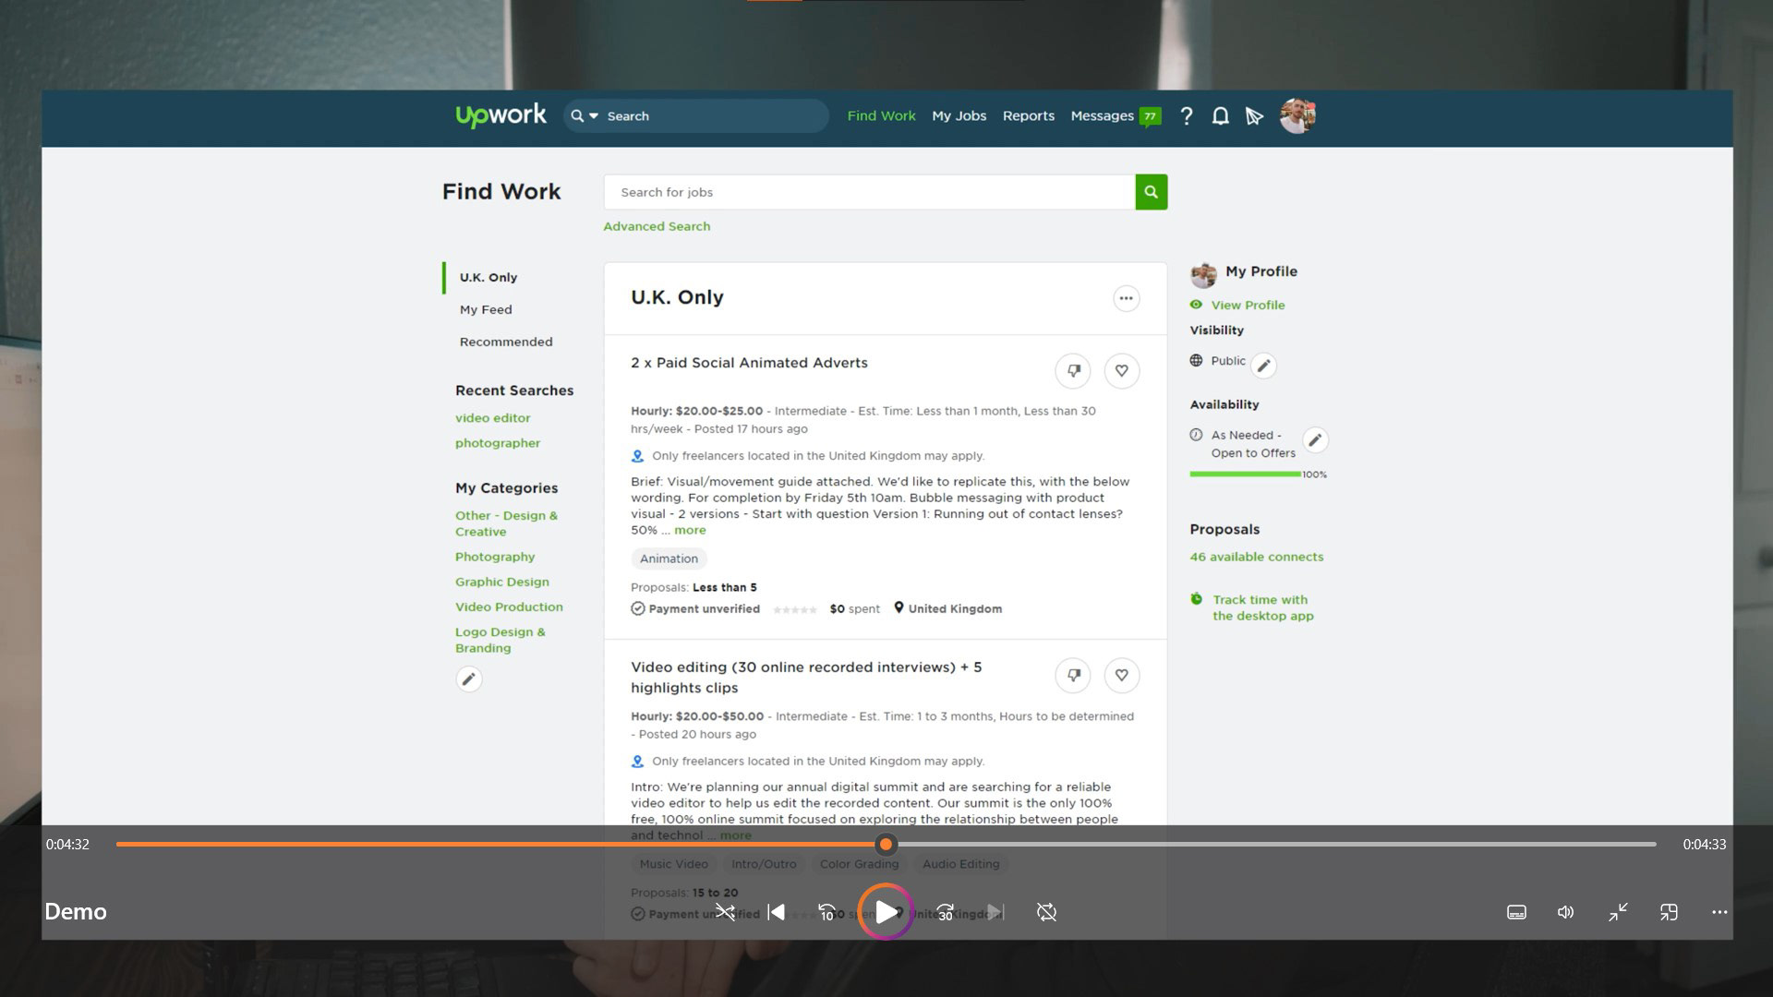Go to My Jobs in the navigation

point(959,115)
